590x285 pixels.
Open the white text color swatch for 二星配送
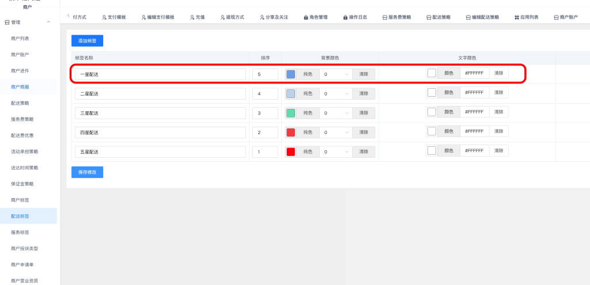[x=432, y=92]
